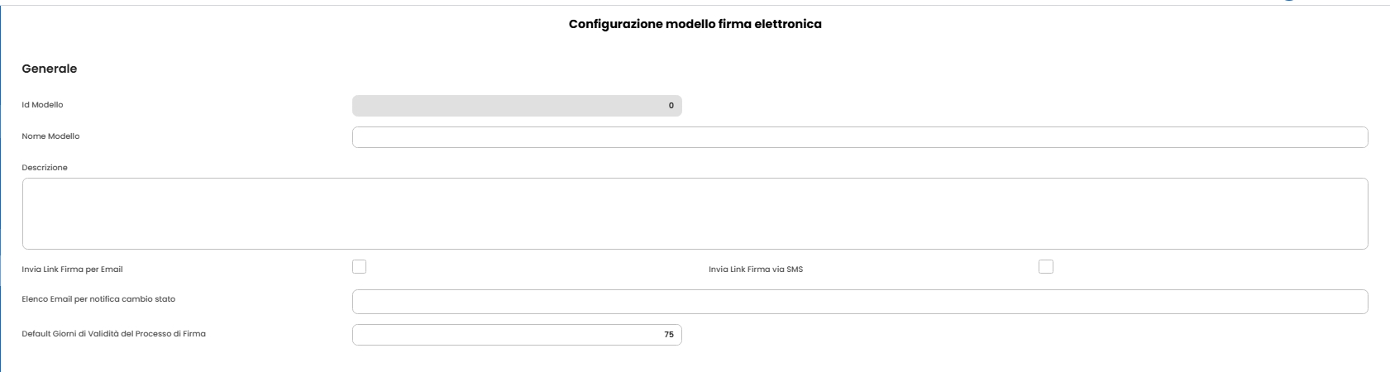Click the 'Nome Modello' label text

click(x=50, y=136)
